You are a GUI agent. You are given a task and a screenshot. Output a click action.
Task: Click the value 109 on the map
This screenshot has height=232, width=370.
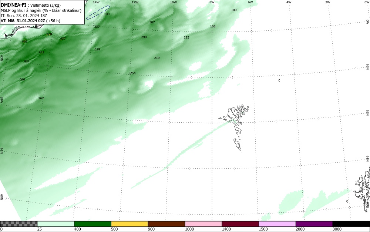coord(233,10)
